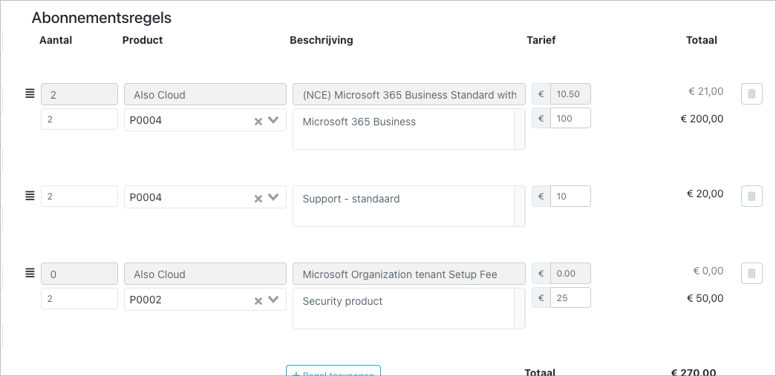The height and width of the screenshot is (376, 776).
Task: Click the Abonnementsregels heading
Action: pos(102,18)
